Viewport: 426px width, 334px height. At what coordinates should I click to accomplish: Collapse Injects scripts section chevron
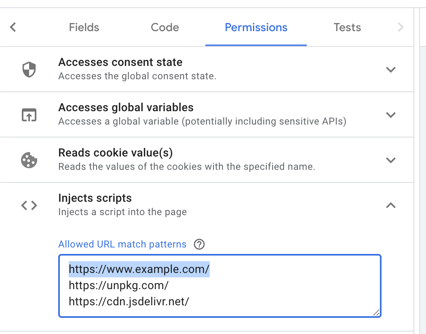tap(391, 205)
